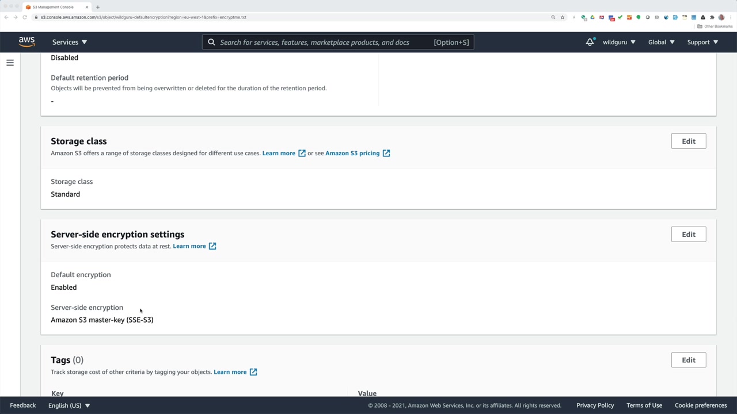This screenshot has width=737, height=414.
Task: Bookmark this page with the star icon
Action: (x=563, y=17)
